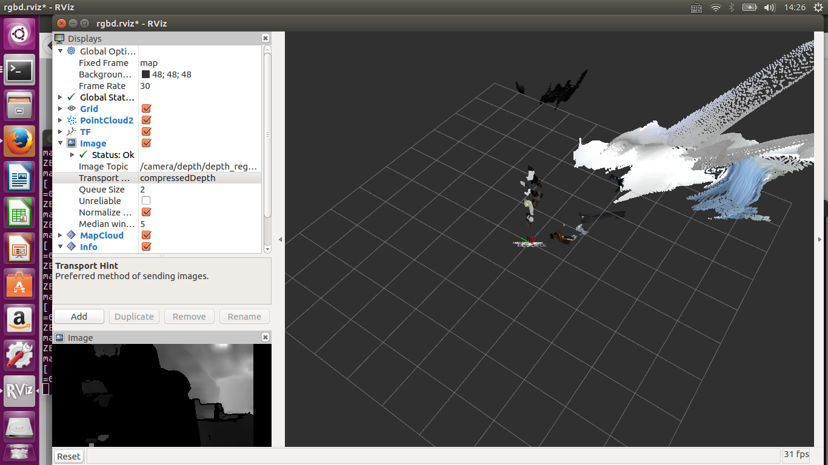
Task: Click the Background color swatch
Action: [x=145, y=74]
